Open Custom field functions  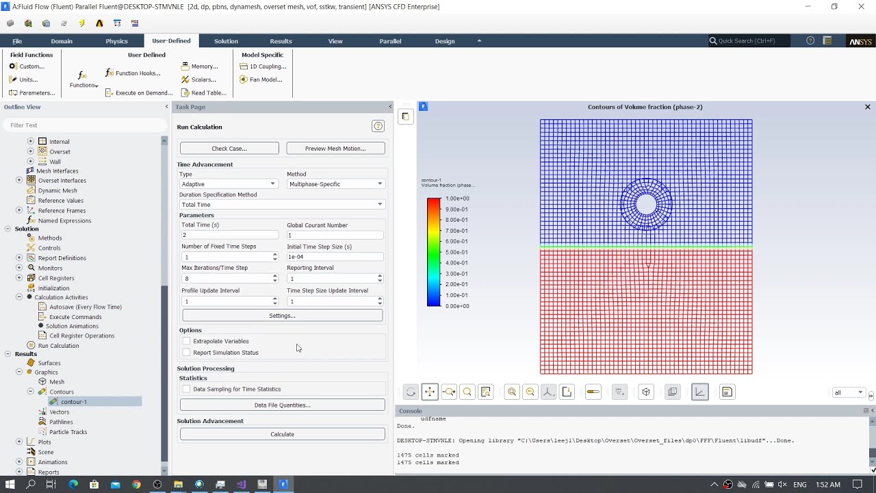point(27,66)
